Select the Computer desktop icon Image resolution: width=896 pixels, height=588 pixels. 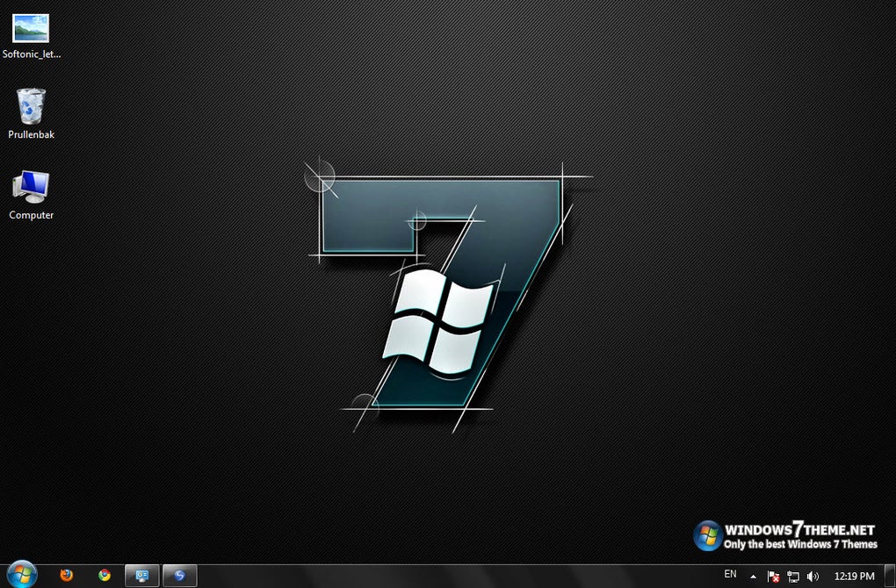click(31, 187)
